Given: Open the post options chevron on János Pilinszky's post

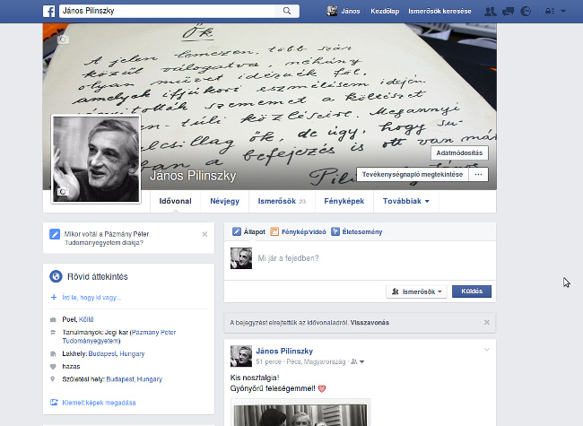Looking at the screenshot, I should click(x=487, y=350).
